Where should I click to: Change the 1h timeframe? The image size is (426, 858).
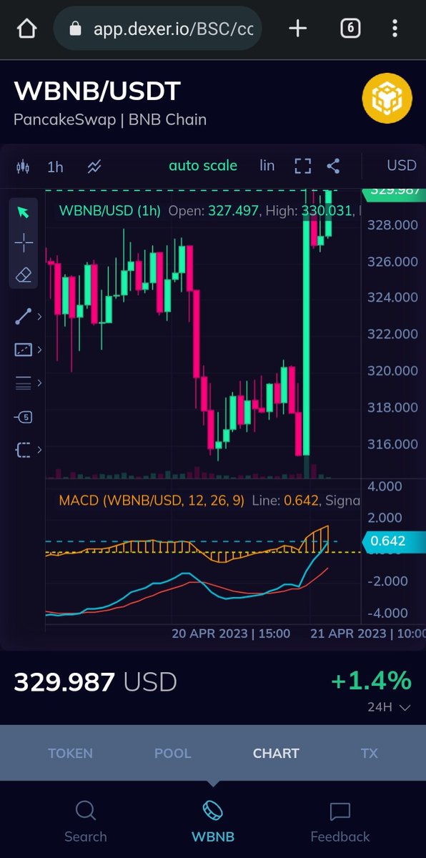[x=55, y=167]
